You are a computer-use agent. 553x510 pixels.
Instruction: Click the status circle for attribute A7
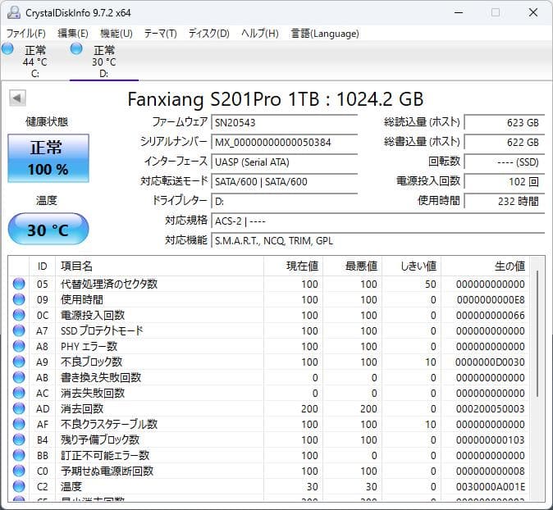click(x=19, y=330)
